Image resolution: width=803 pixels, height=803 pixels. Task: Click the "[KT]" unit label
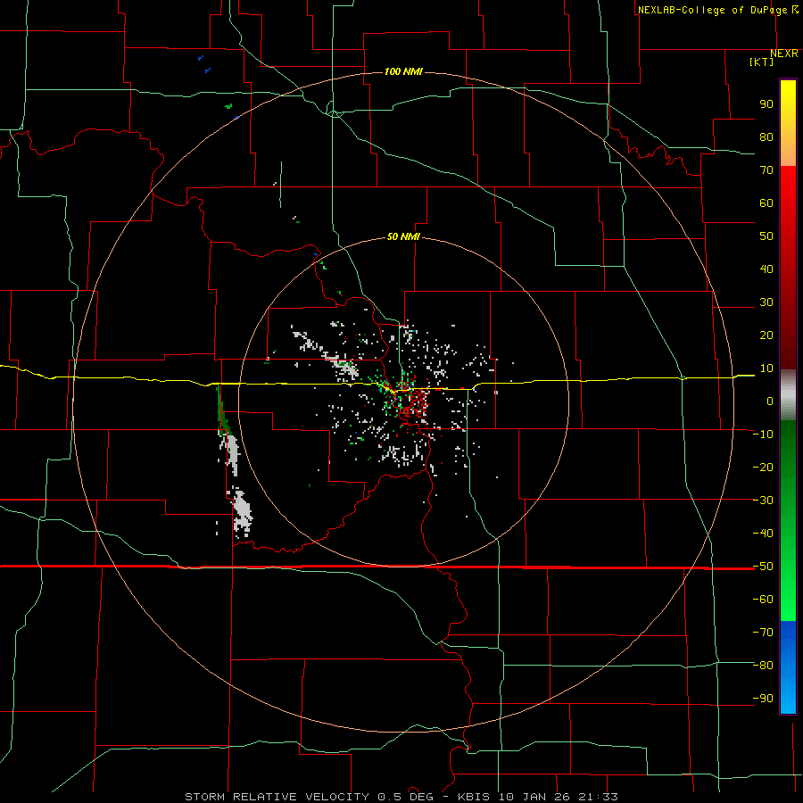coord(761,62)
